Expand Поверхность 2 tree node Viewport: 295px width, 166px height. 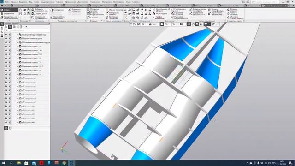coord(18,83)
